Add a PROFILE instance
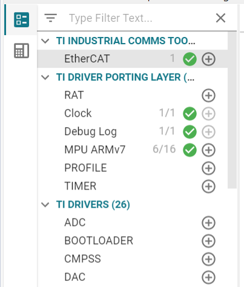Screen dimensions: 244x287 [x=208, y=168]
